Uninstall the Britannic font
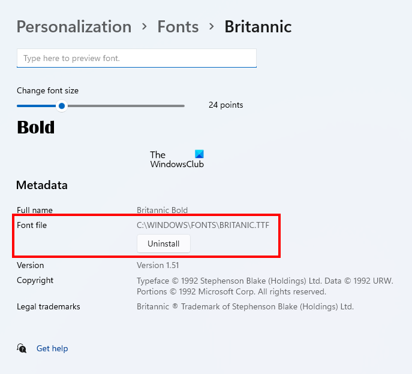This screenshot has width=412, height=374. point(163,244)
